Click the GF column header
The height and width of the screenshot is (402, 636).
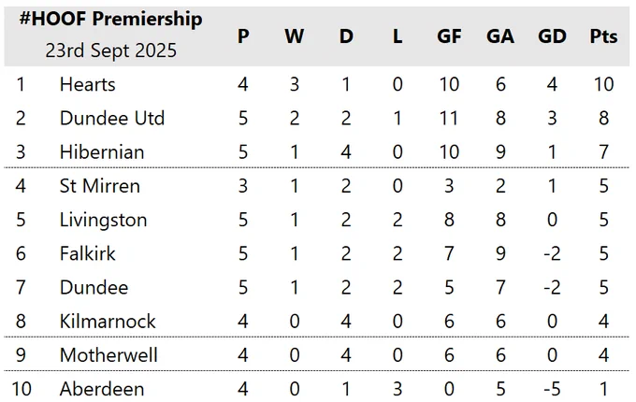[x=449, y=36]
